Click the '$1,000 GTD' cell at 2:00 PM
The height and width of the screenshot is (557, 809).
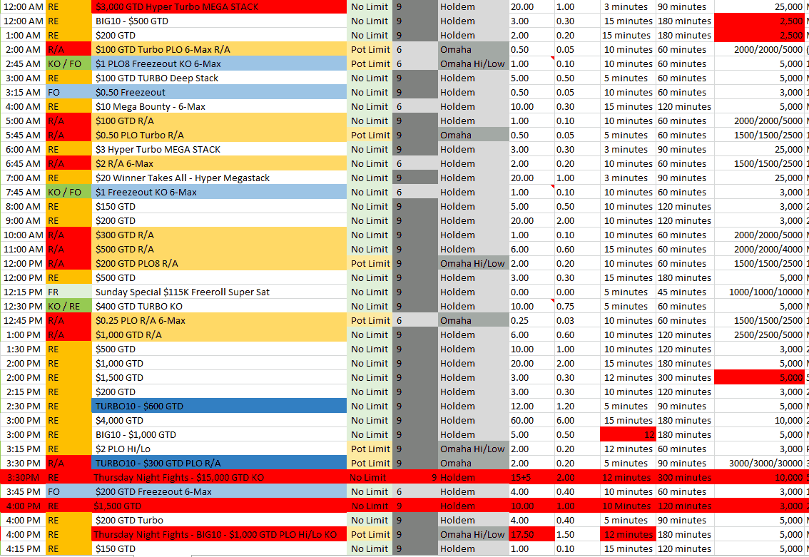point(219,364)
